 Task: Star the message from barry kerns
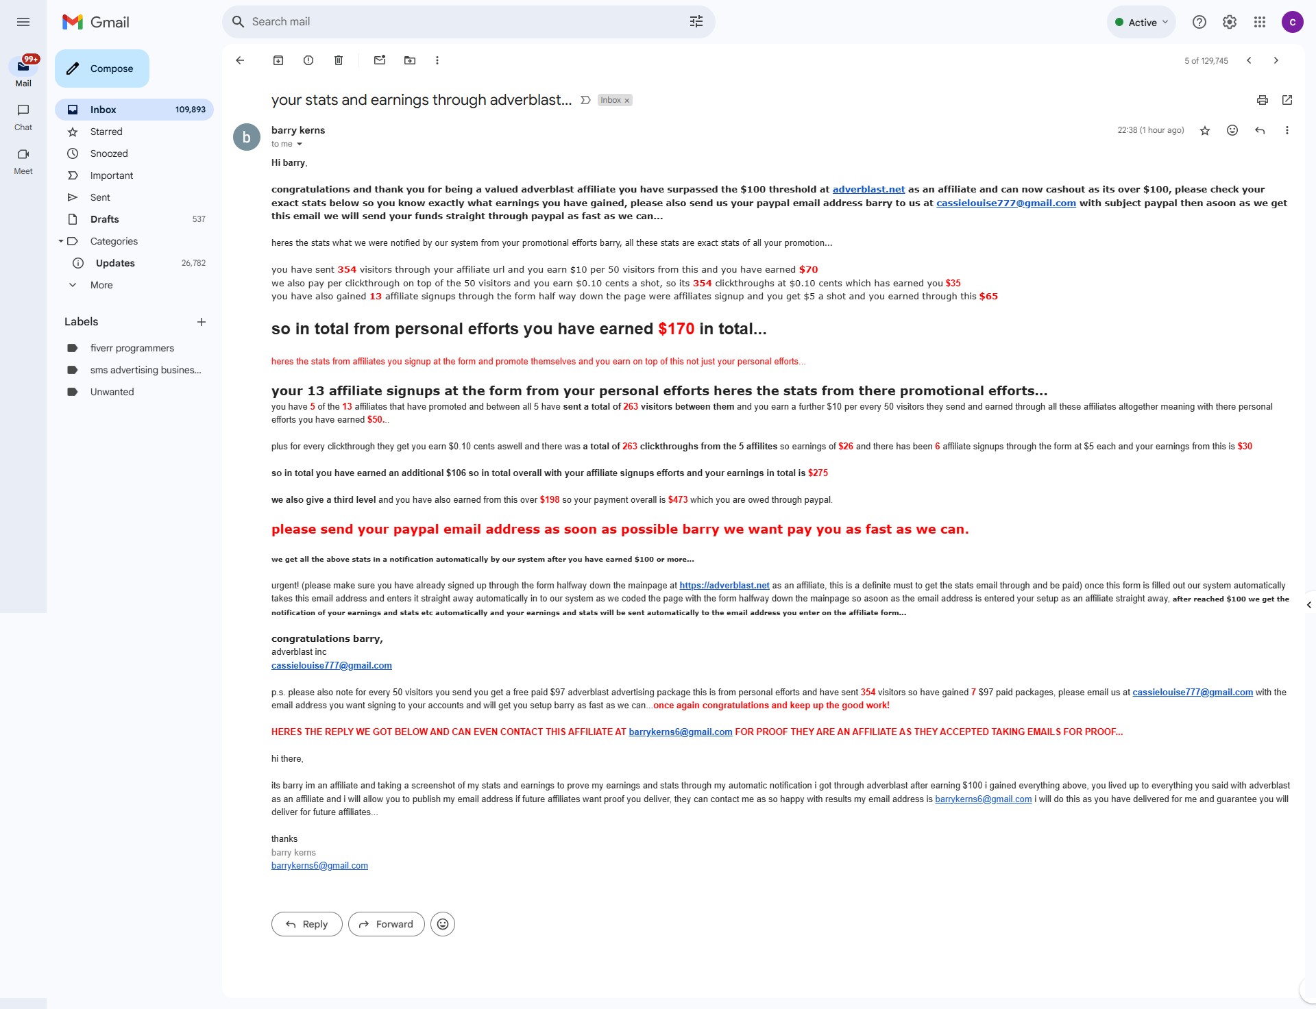coord(1205,130)
